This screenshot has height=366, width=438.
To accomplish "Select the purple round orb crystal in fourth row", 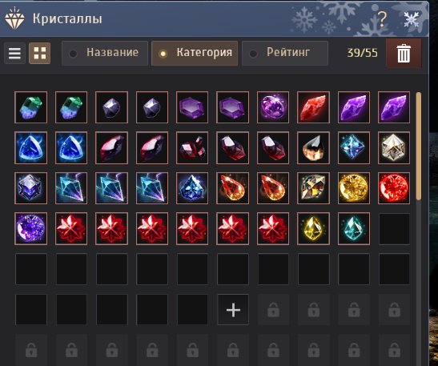I will [x=30, y=228].
